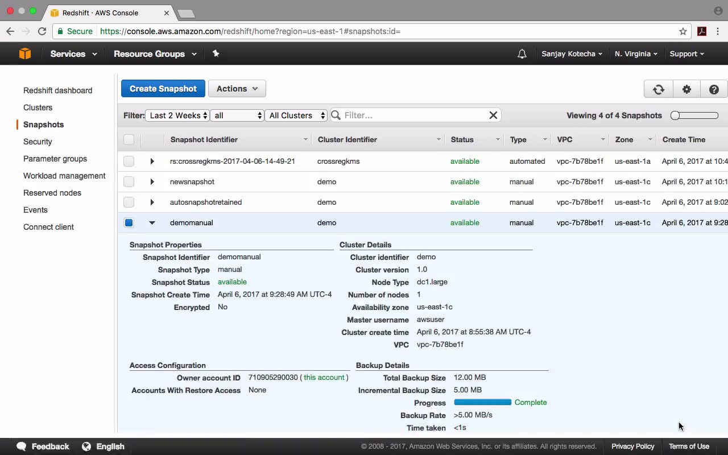Viewport: 728px width, 455px height.
Task: Click the snapshots pager slider
Action: tap(694, 115)
